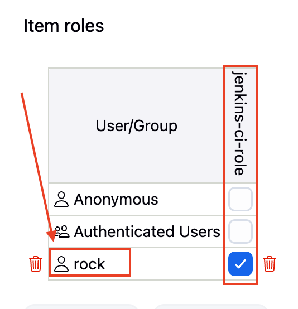Viewport: 298px width, 309px height.
Task: Click the red arrow annotation pointing to rock
Action: 37,167
